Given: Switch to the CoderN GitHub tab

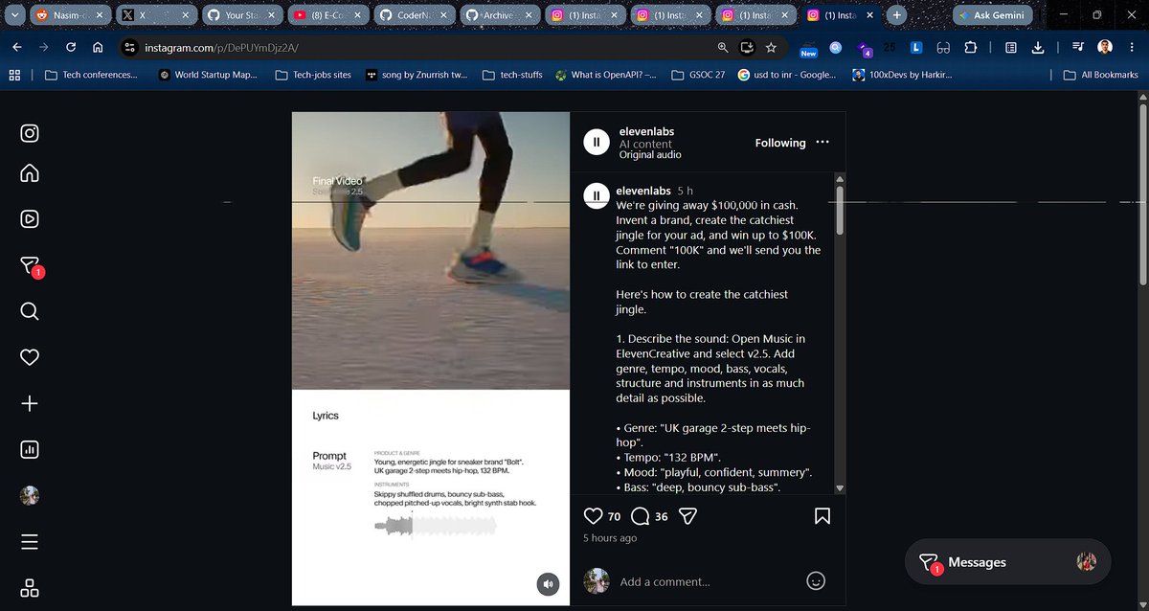Looking at the screenshot, I should pos(413,15).
